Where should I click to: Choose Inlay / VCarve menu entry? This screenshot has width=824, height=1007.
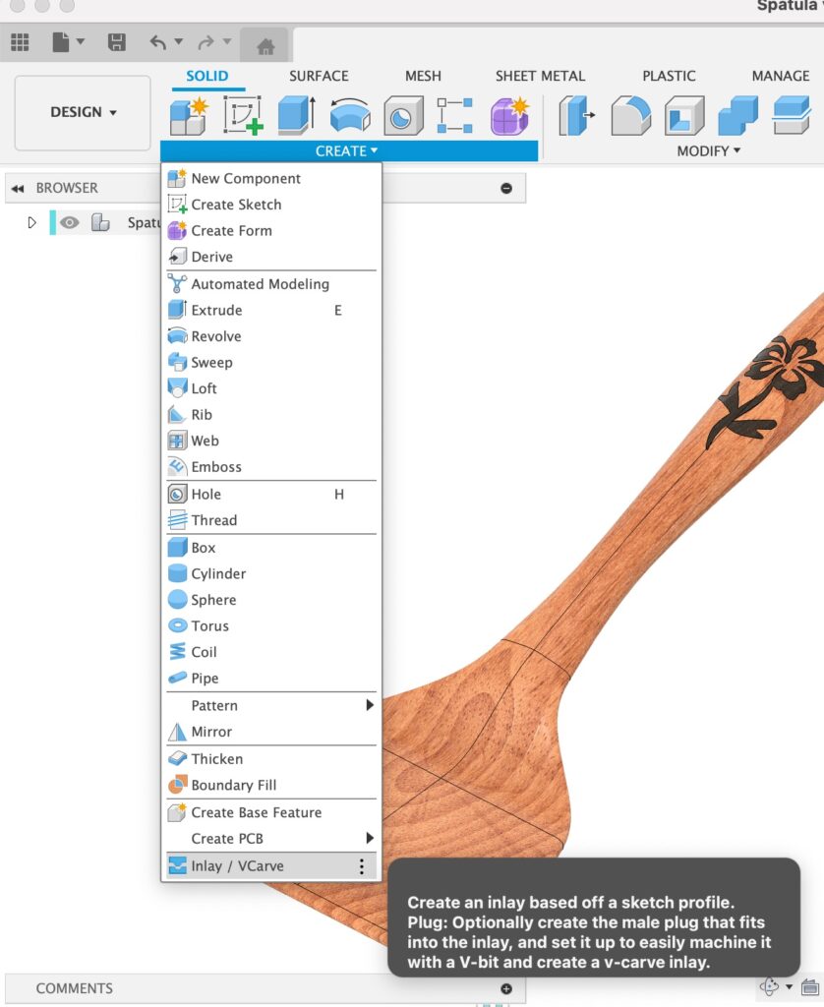(237, 866)
